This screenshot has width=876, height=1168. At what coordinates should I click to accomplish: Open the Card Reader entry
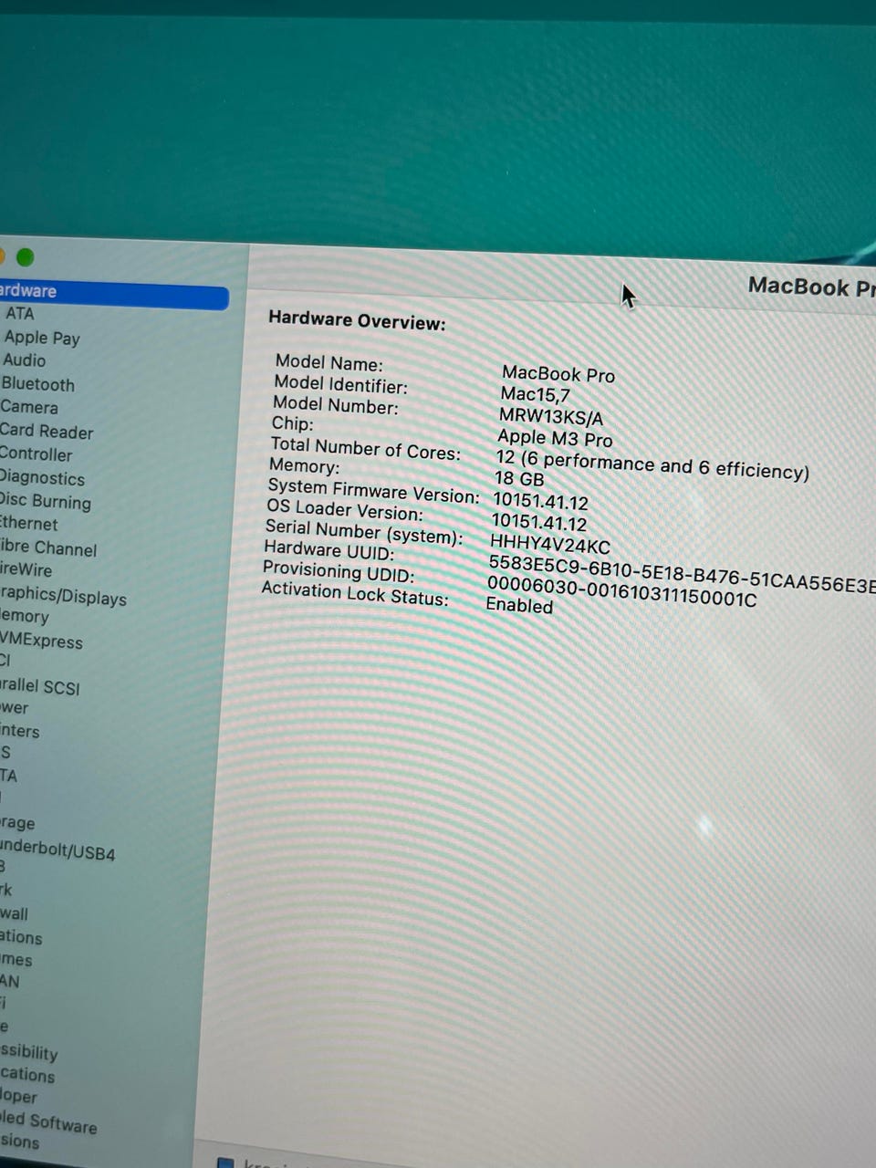tap(46, 431)
